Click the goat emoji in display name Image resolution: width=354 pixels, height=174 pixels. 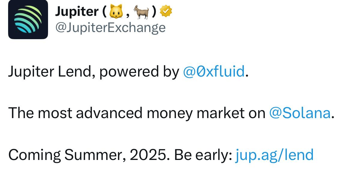coord(141,11)
